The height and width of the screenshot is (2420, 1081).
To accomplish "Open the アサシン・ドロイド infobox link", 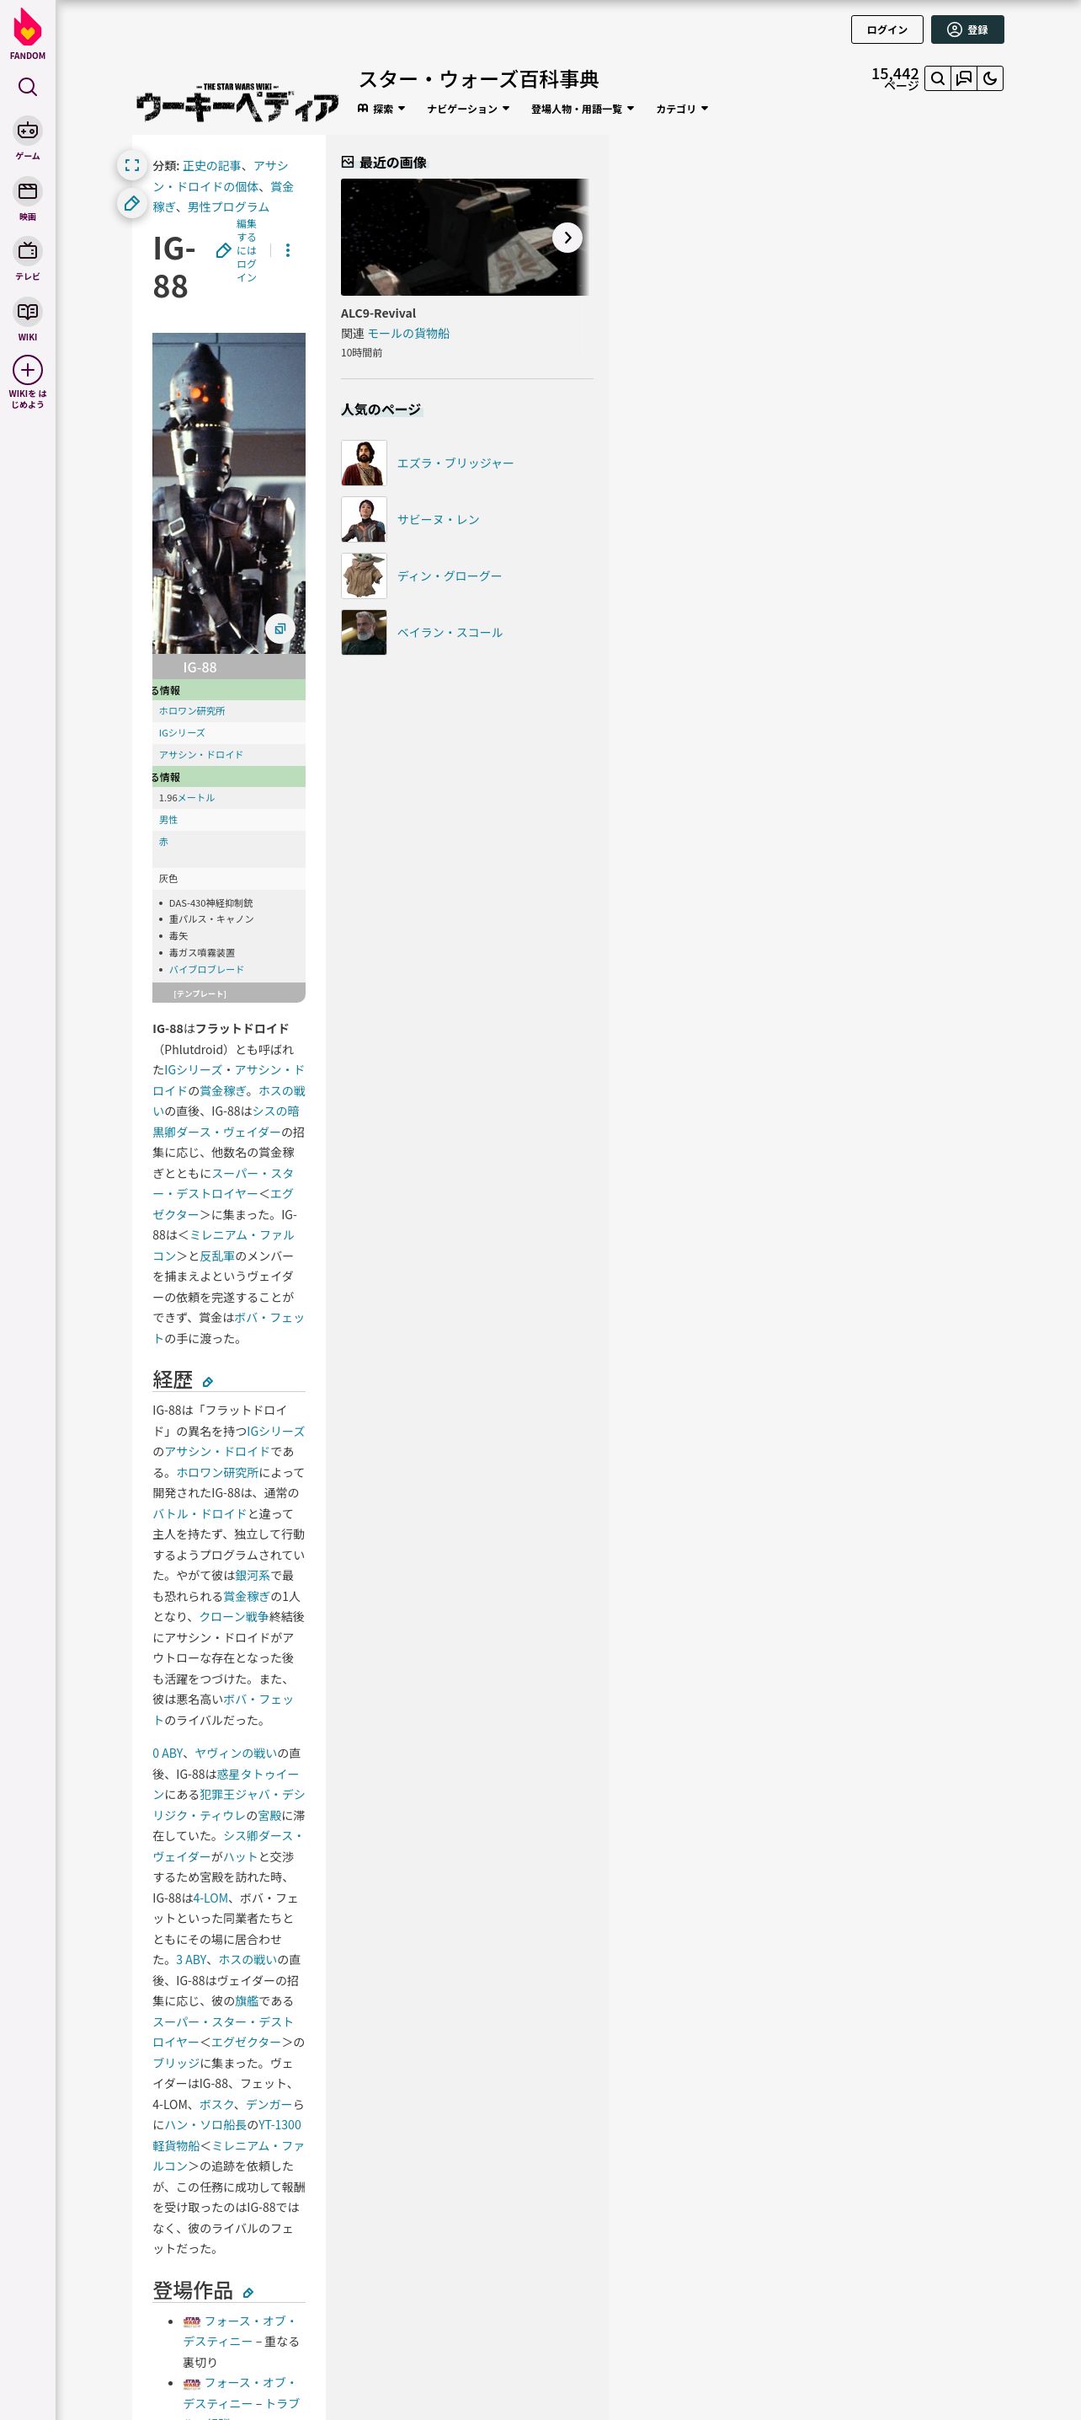I will 201,754.
